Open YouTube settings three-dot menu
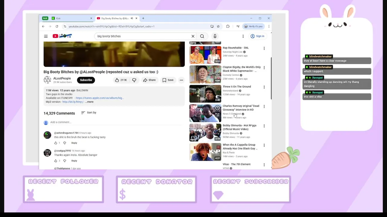The height and width of the screenshot is (217, 387). coord(243,36)
